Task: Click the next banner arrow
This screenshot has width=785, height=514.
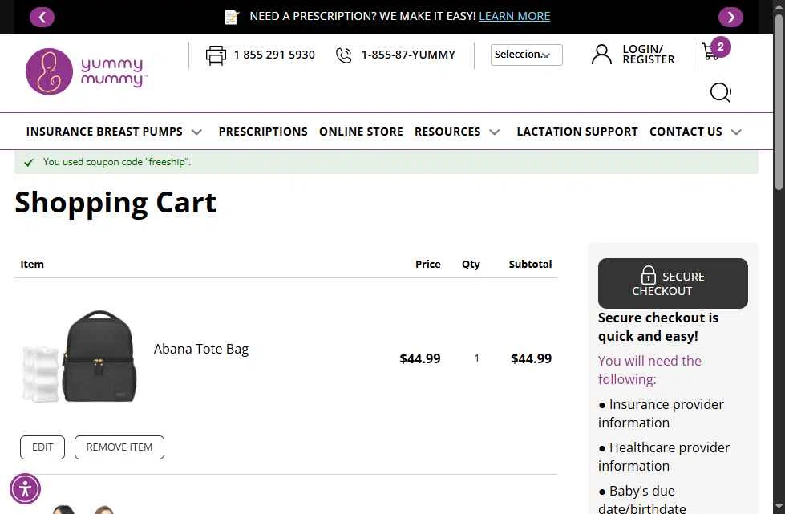Action: [730, 18]
